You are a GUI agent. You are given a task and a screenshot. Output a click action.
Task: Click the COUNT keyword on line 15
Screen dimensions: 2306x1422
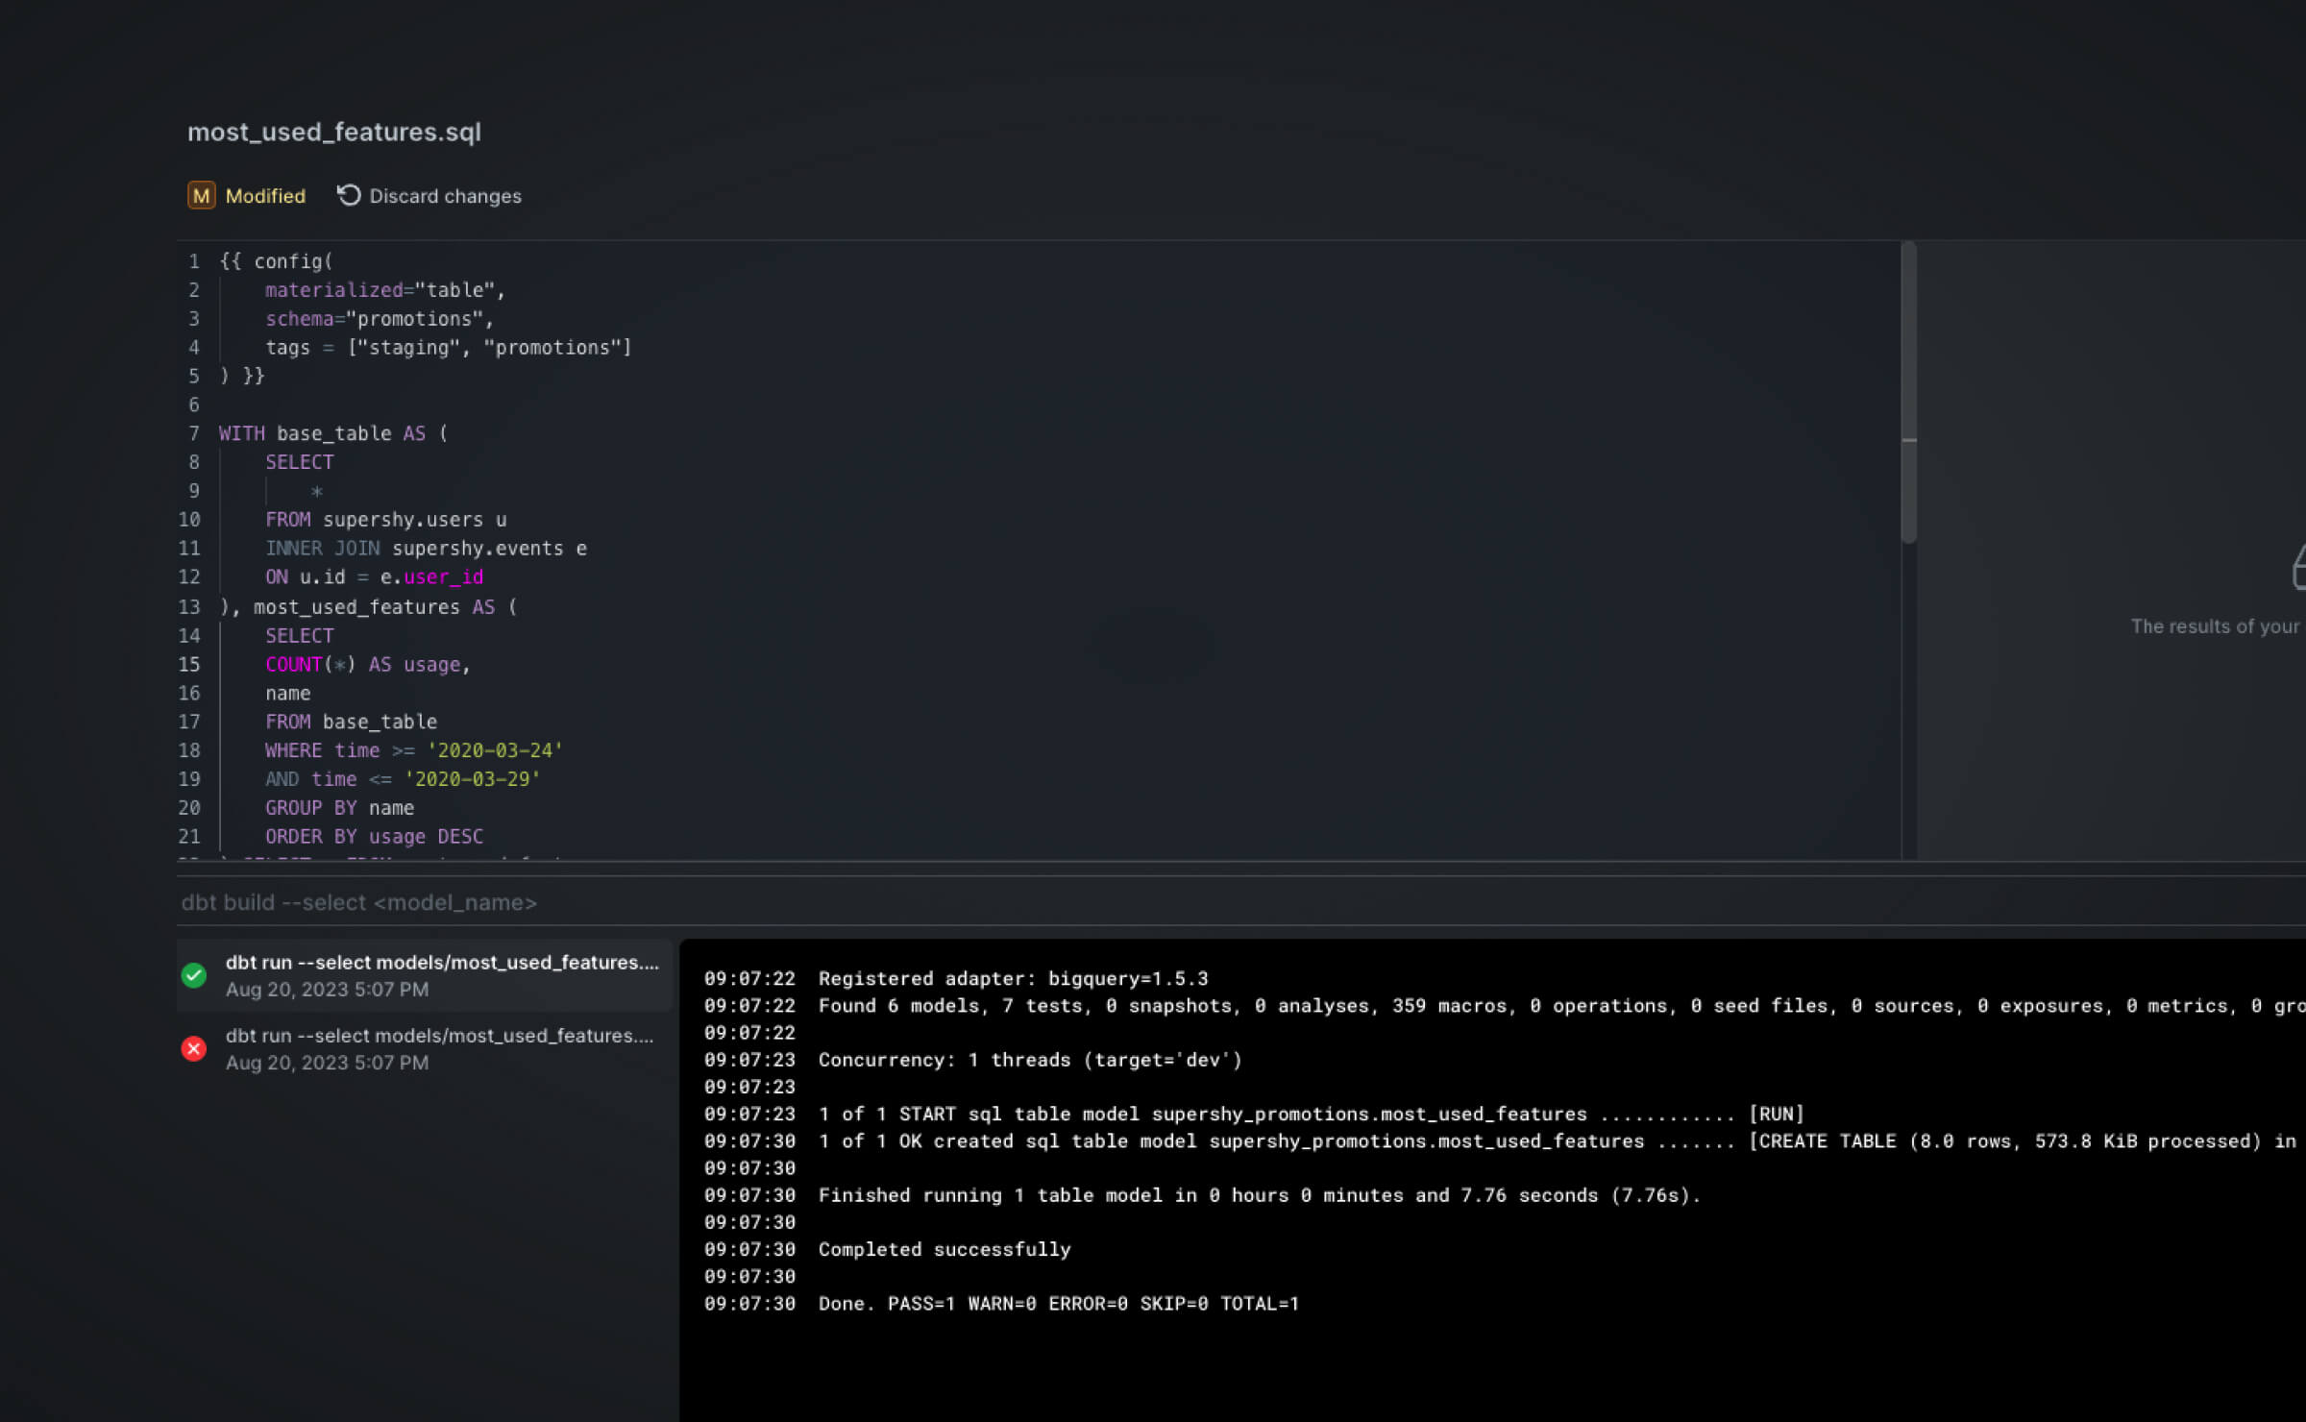[293, 665]
